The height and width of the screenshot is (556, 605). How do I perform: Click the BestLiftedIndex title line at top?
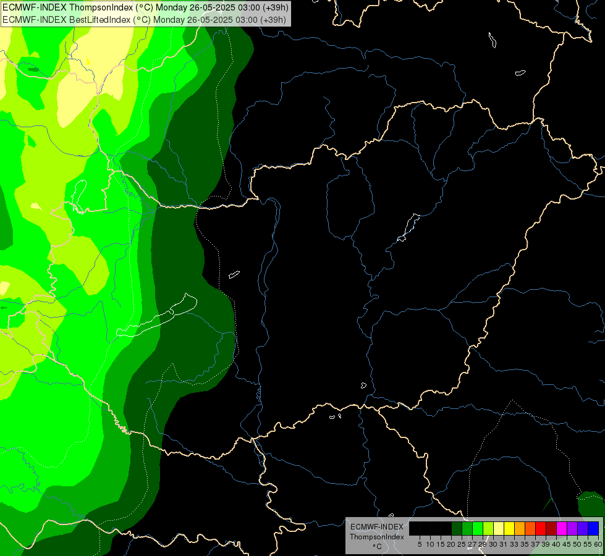point(144,19)
